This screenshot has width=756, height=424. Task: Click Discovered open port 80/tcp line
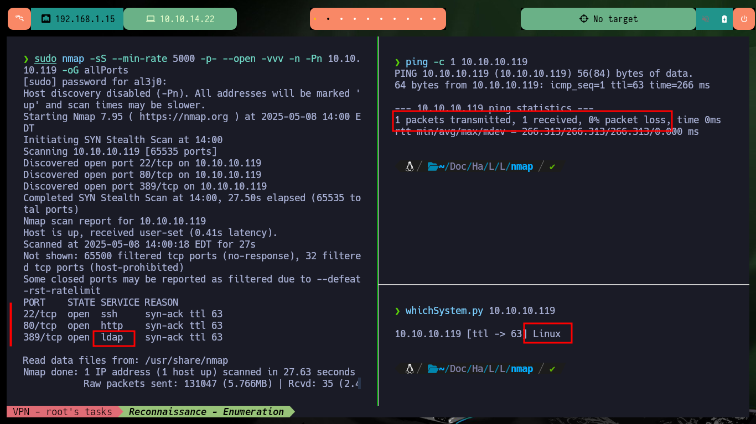142,175
